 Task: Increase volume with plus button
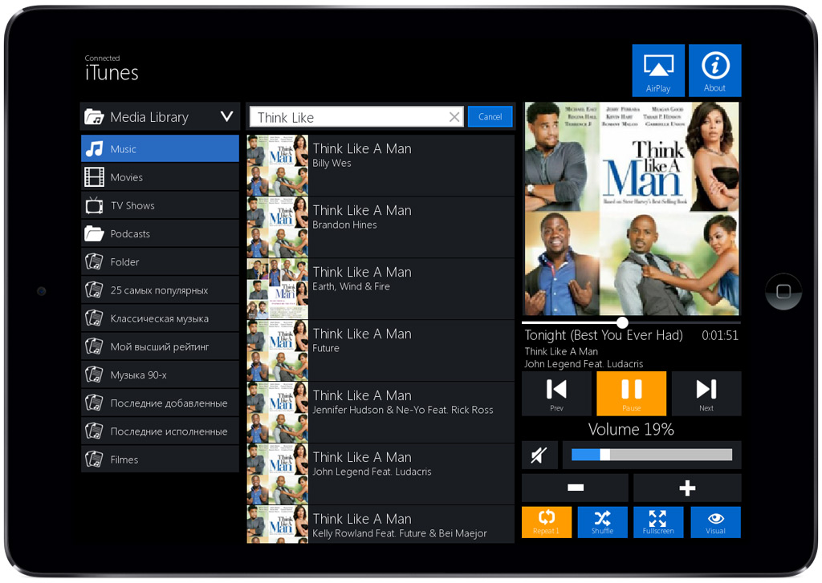pos(687,488)
